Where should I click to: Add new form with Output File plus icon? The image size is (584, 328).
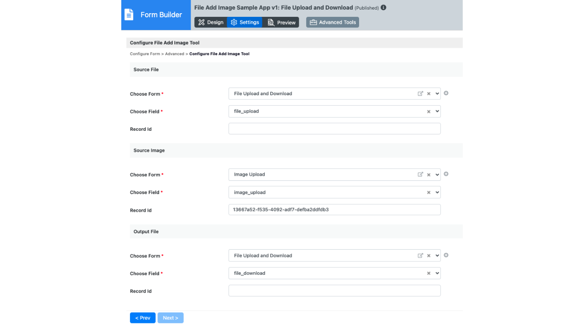point(446,255)
